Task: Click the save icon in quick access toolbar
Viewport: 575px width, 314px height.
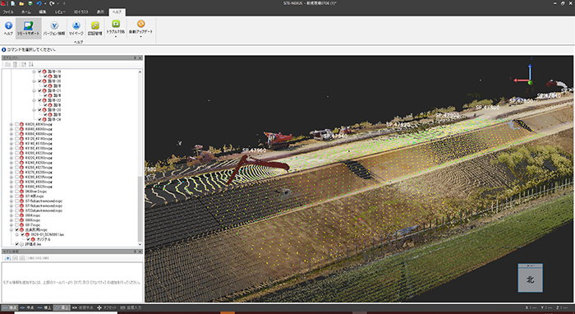Action: coord(30,3)
